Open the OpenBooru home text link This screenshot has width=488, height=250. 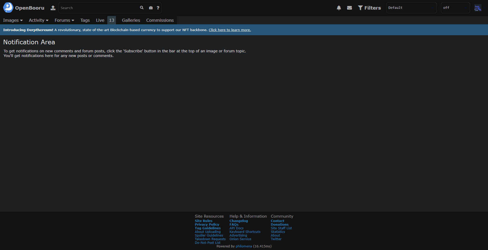[x=30, y=8]
